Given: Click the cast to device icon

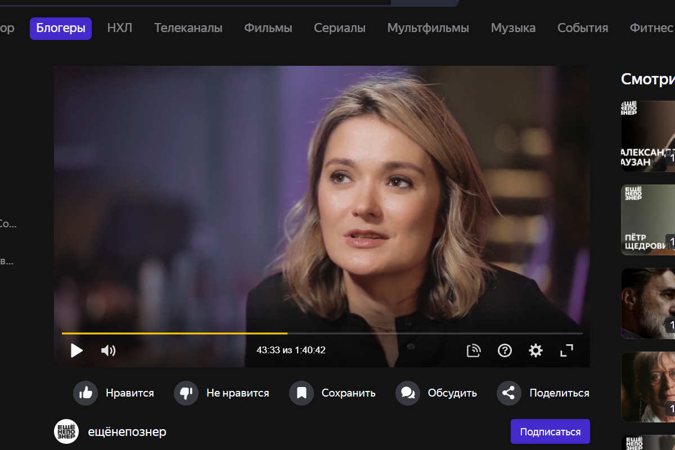Looking at the screenshot, I should 474,351.
